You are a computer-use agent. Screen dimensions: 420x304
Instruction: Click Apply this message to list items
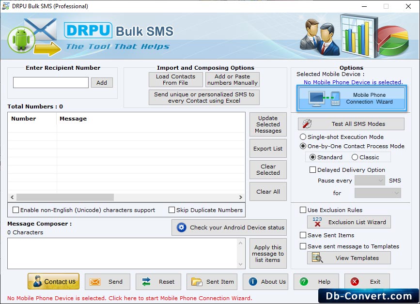[268, 254]
